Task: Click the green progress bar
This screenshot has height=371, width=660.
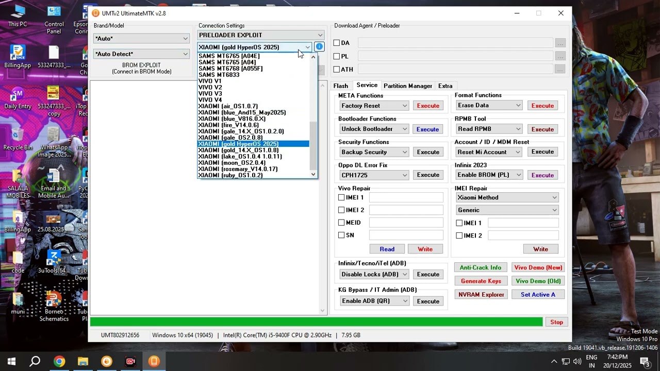Action: (317, 322)
